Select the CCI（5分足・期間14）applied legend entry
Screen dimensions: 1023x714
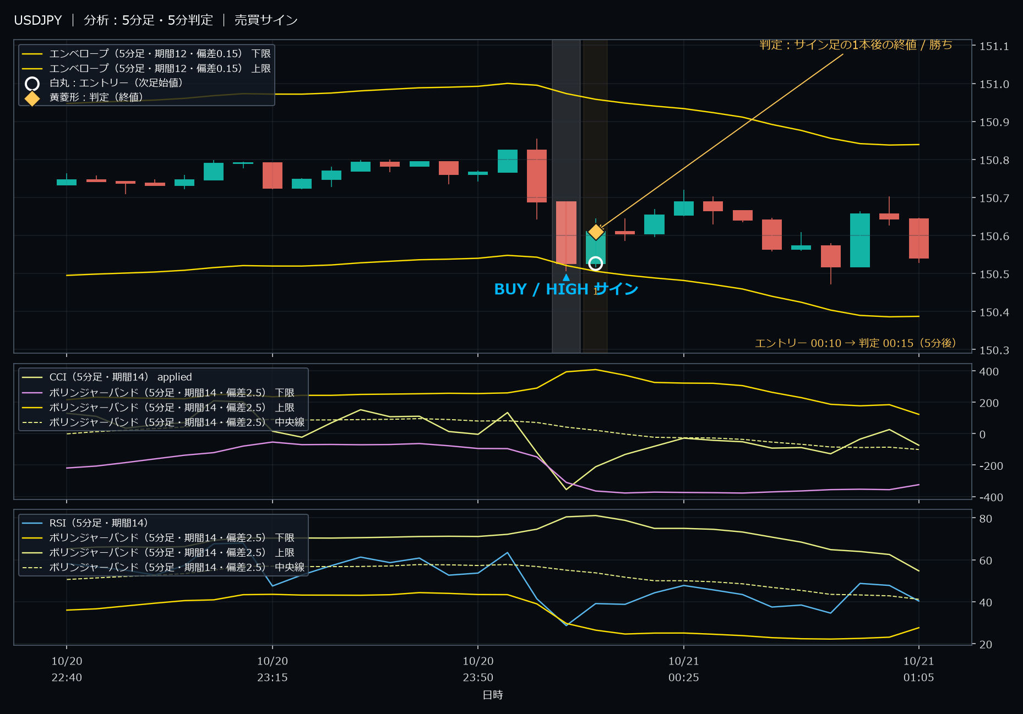(107, 377)
